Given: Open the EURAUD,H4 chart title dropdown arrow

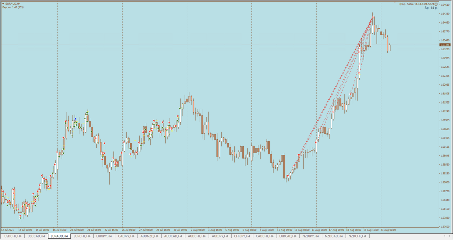Looking at the screenshot, I should (3, 4).
